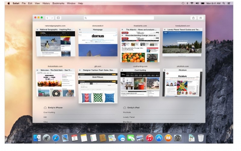
Task: Open the History menu
Action: coord(46,3)
